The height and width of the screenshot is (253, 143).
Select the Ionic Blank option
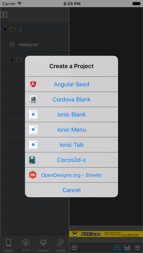point(71,115)
